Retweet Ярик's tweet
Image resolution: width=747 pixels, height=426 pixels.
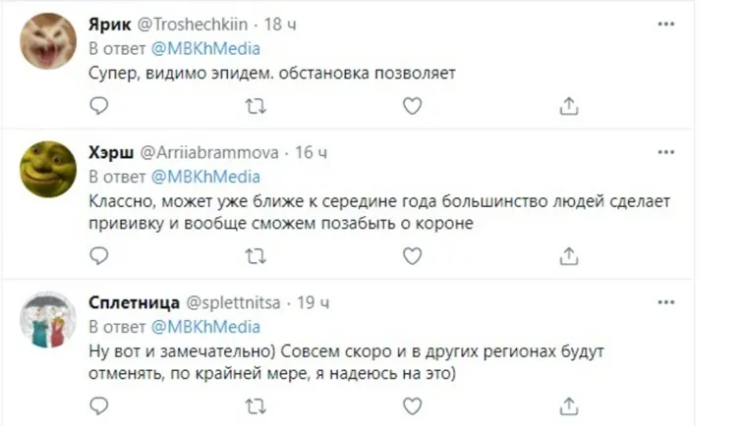tap(255, 105)
